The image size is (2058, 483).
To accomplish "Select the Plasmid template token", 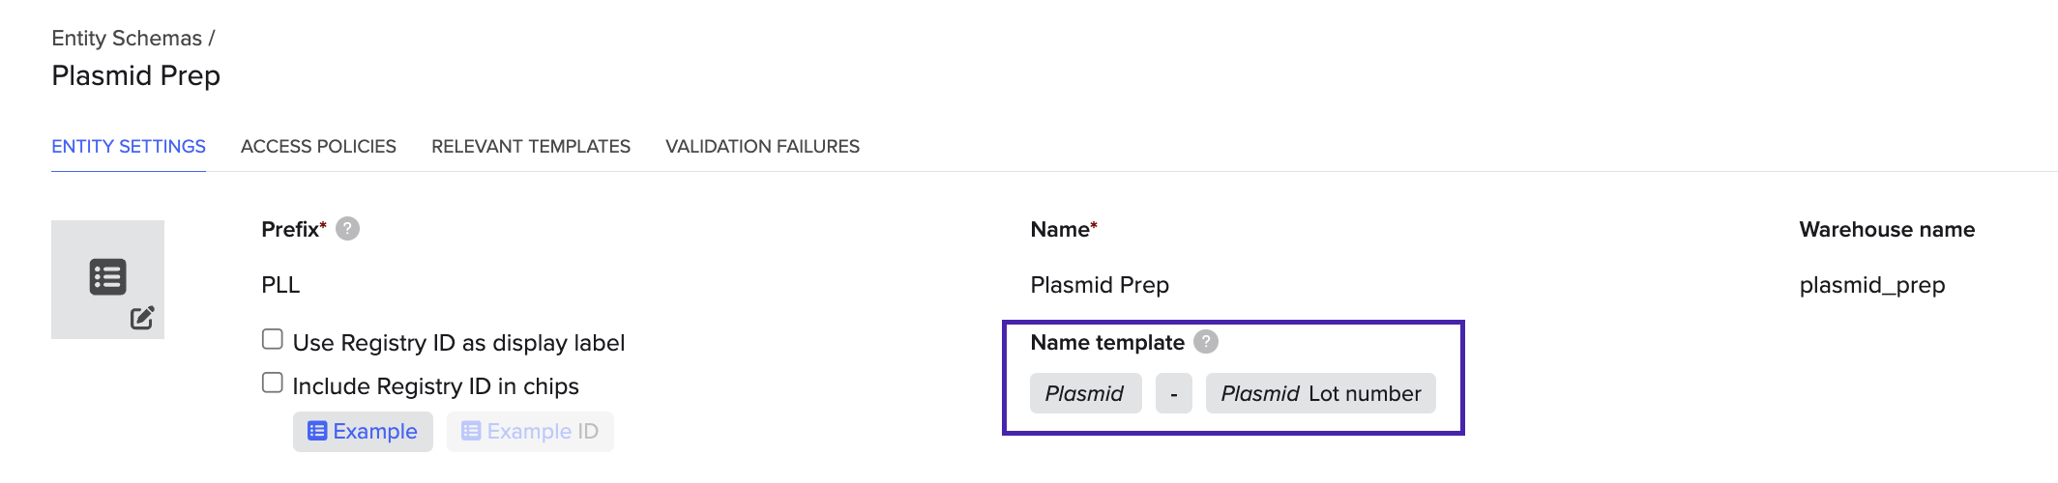I will 1085,393.
